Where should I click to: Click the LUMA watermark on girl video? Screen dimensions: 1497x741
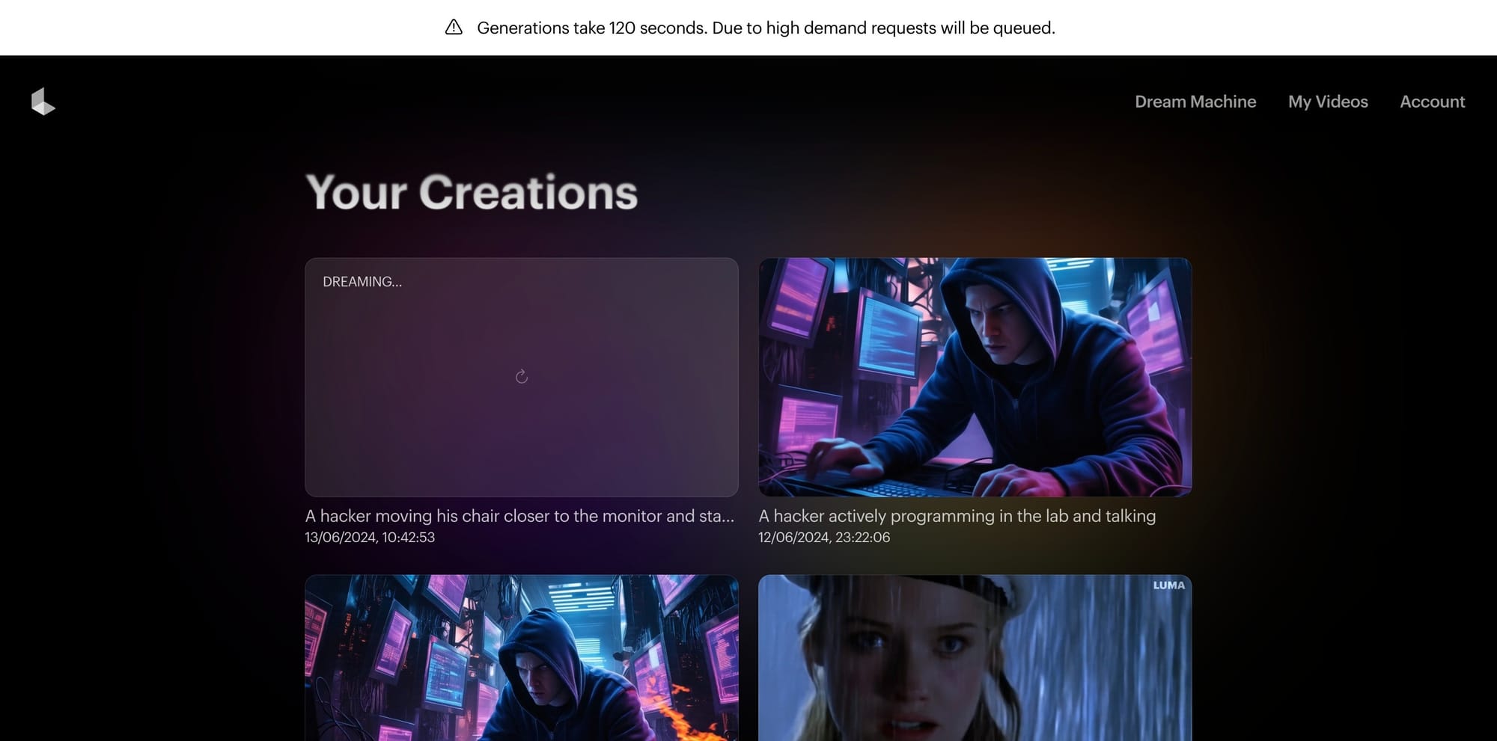pos(1168,585)
